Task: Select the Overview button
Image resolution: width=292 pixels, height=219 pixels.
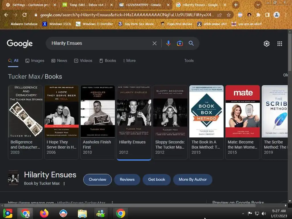Action: (x=98, y=180)
